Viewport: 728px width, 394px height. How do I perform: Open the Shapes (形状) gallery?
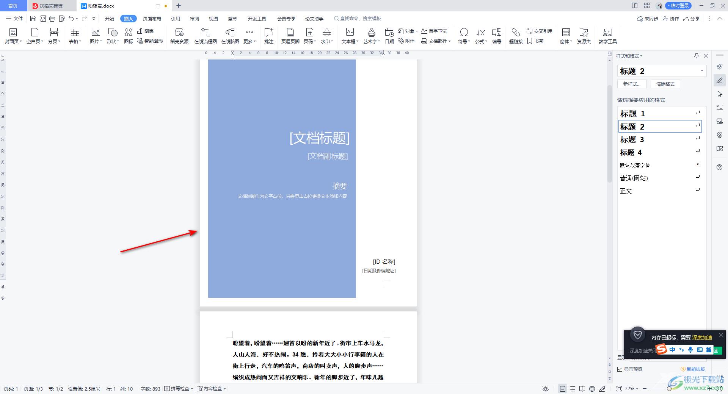113,36
